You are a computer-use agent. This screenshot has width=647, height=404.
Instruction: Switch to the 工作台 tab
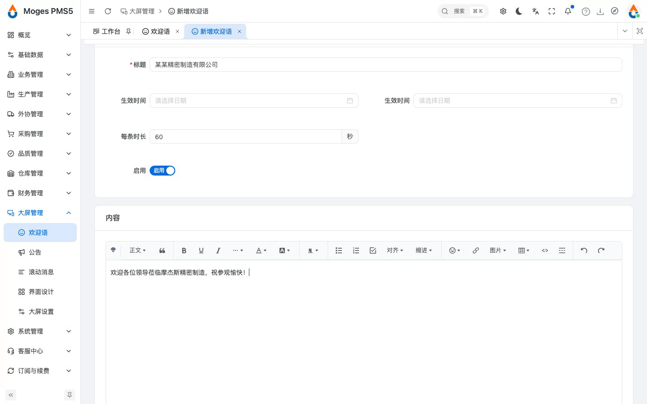coord(111,31)
